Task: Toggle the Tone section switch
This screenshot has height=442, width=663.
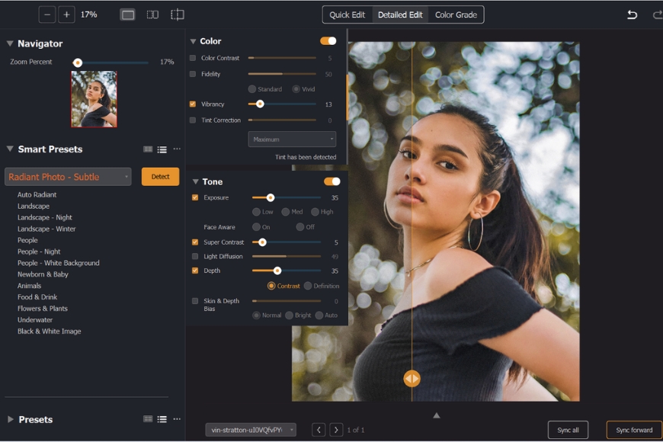Action: (332, 181)
